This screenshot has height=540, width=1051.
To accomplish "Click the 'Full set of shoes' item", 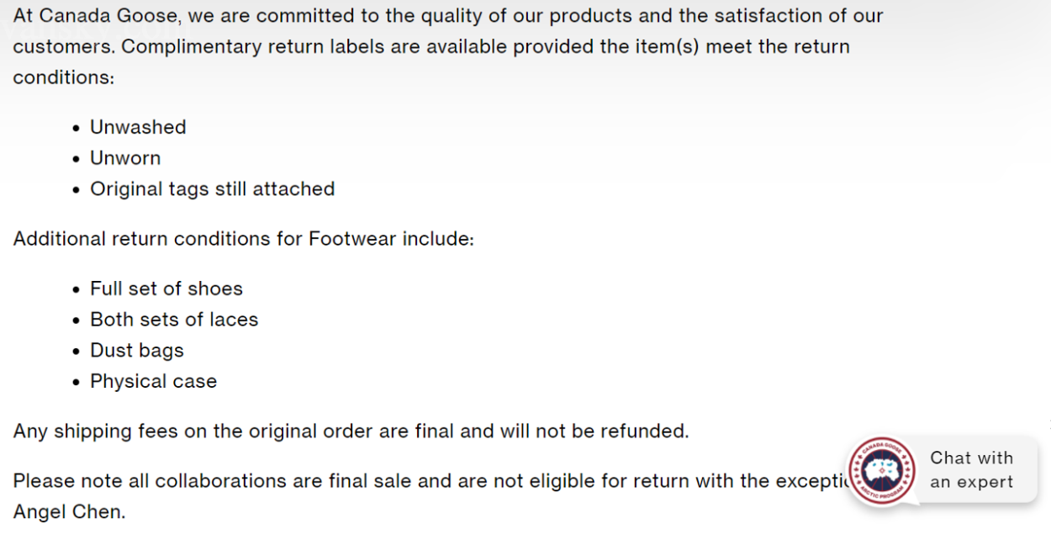I will (166, 289).
